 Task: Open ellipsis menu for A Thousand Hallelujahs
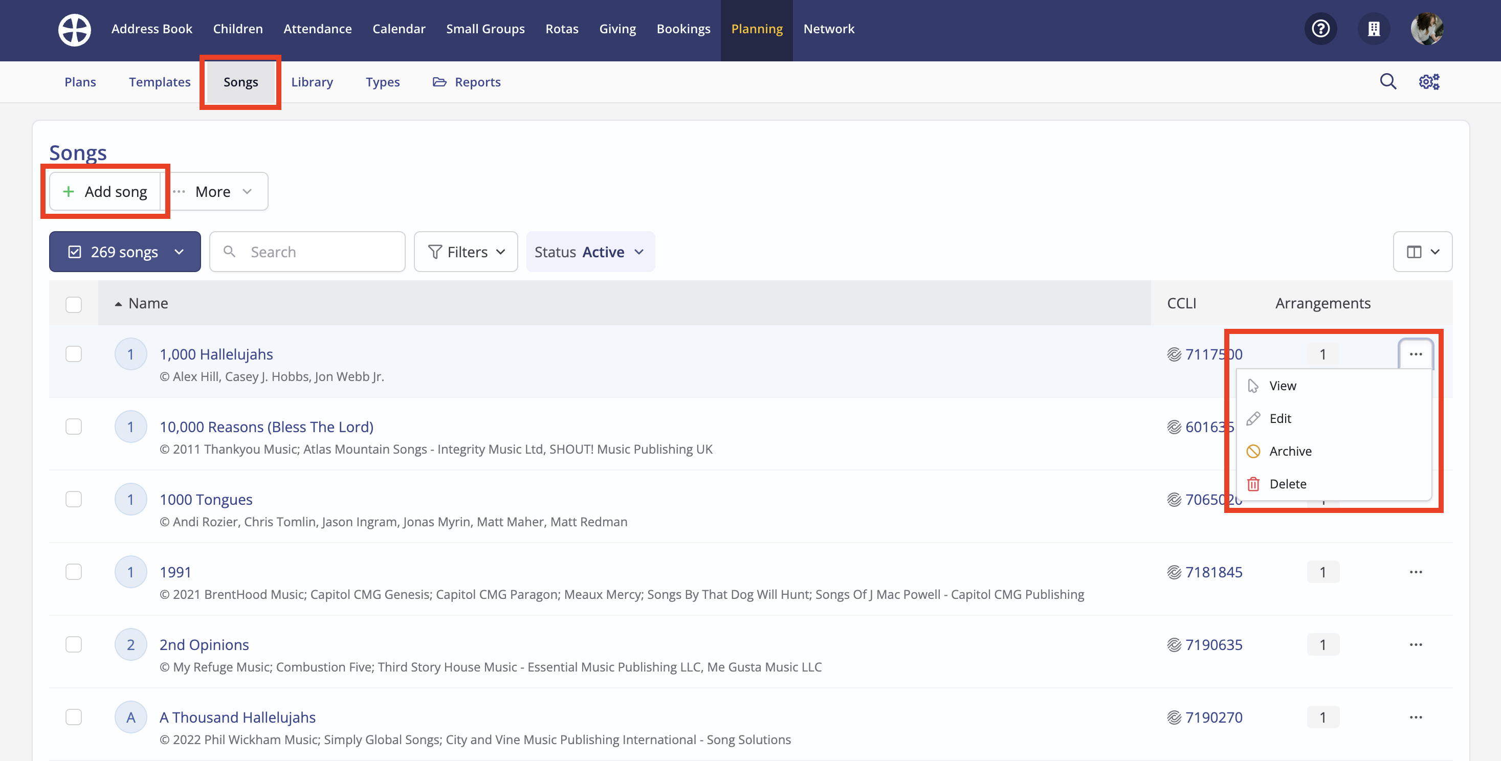(1416, 718)
